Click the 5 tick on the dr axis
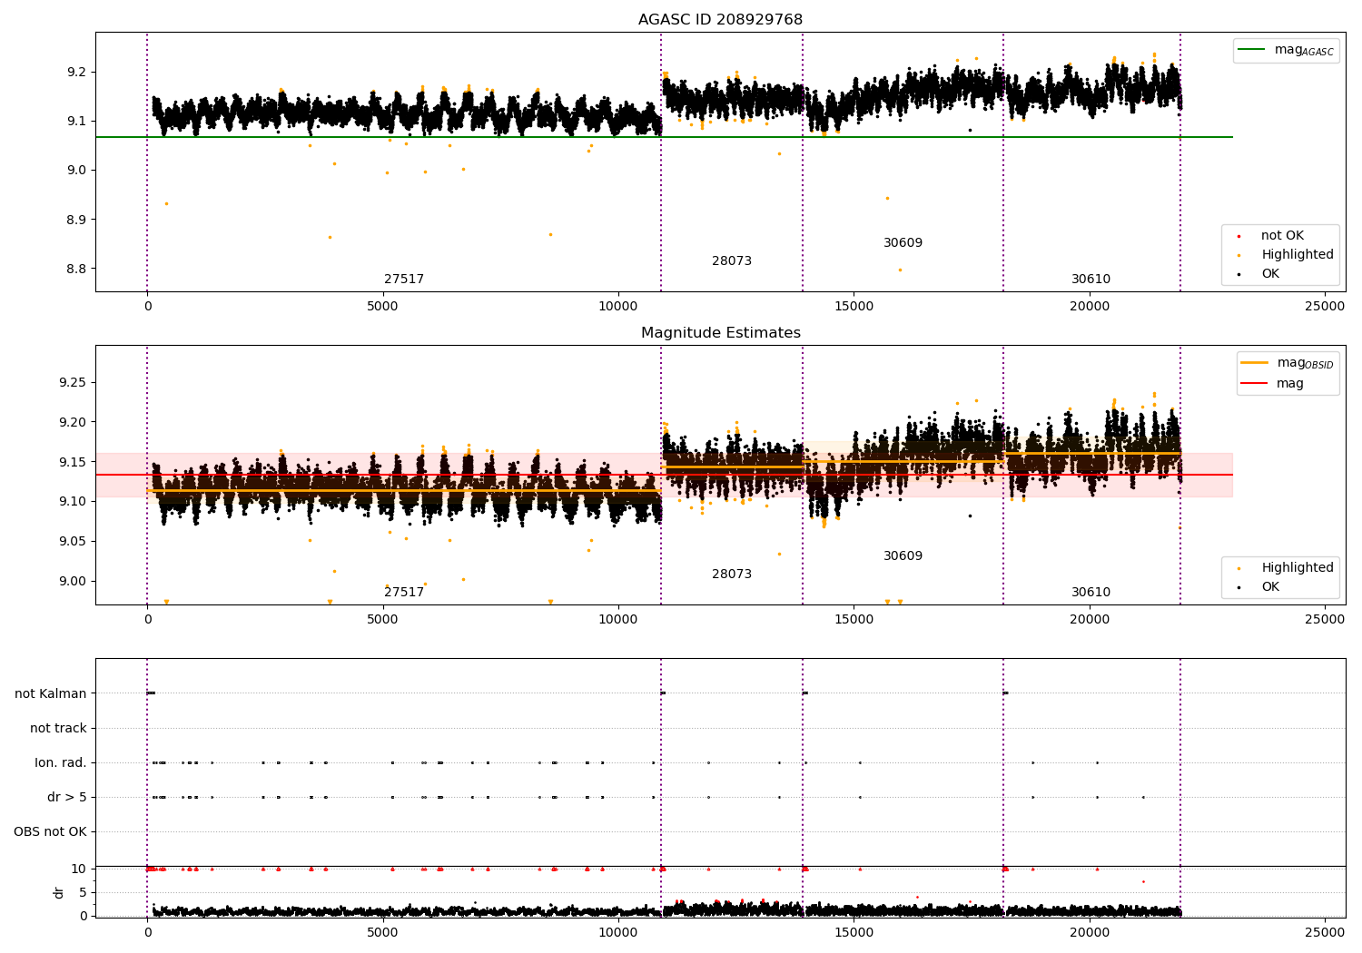Viewport: 1362px width, 953px height. pyautogui.click(x=84, y=893)
